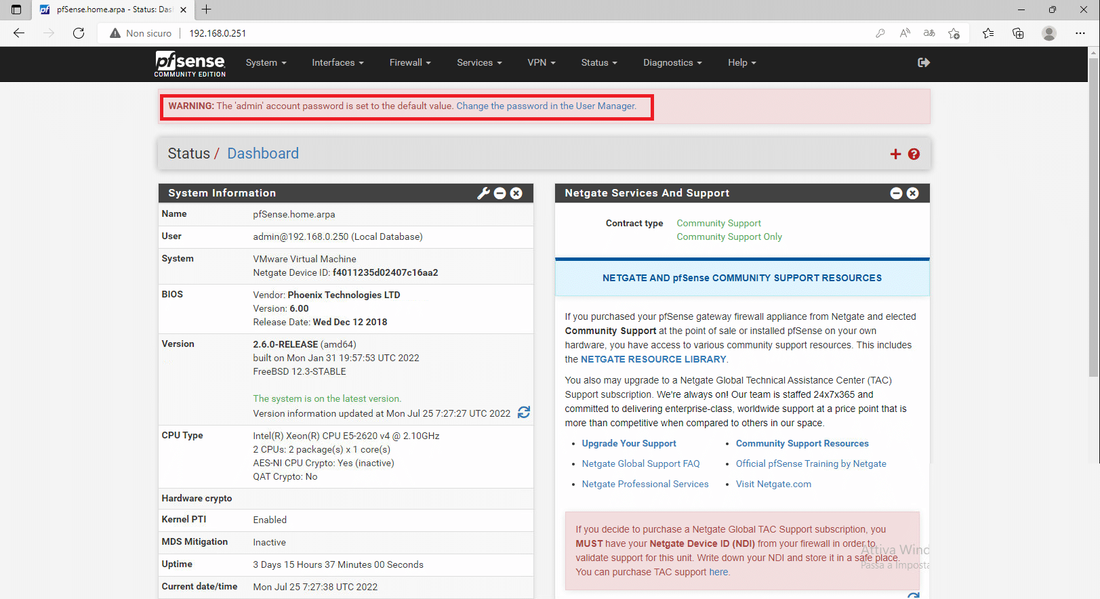Open the Community Support contract link

pos(718,223)
